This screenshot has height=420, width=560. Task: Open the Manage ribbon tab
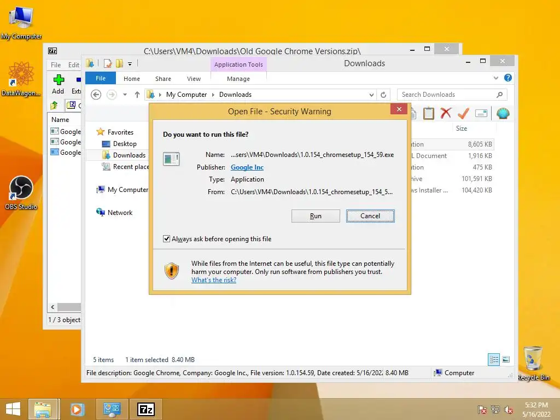click(238, 79)
